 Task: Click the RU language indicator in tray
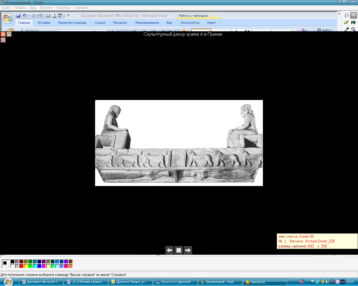[302, 282]
